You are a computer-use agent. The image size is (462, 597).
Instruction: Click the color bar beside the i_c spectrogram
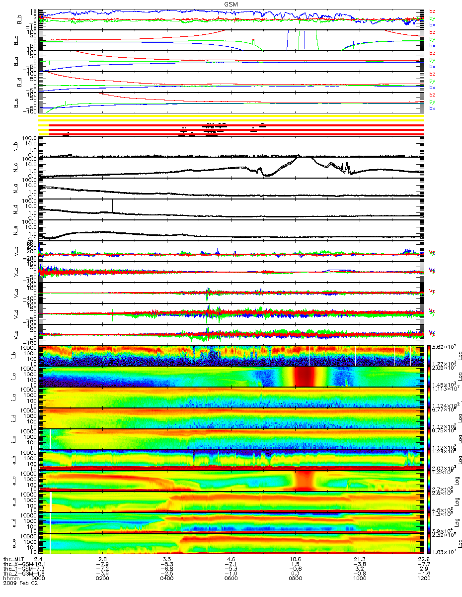tap(429, 377)
